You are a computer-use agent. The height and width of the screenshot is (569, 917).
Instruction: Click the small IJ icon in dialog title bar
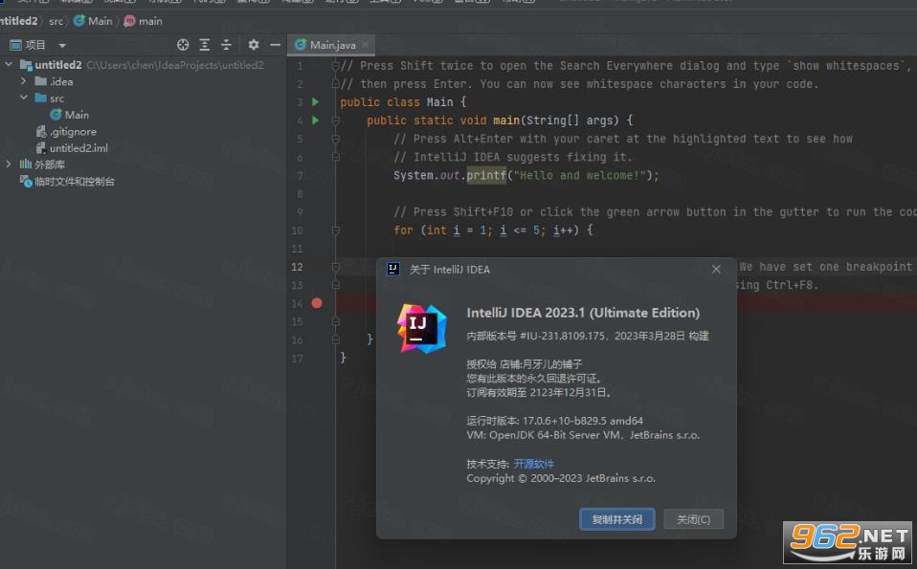pos(393,269)
